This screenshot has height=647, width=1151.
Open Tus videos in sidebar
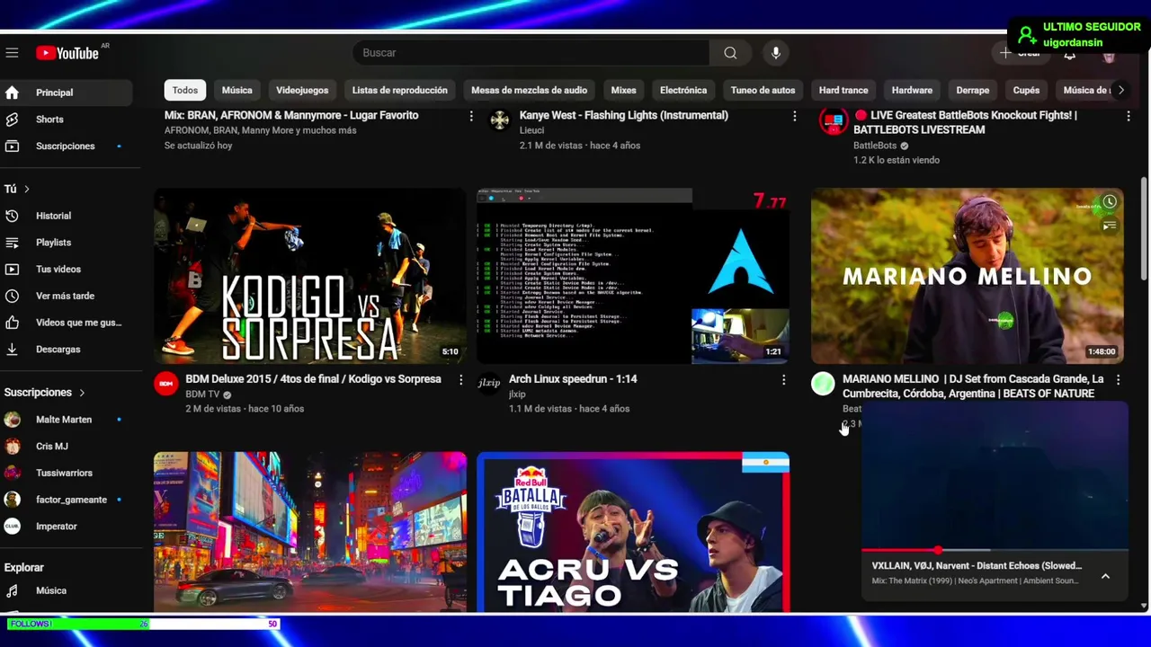coord(67,269)
